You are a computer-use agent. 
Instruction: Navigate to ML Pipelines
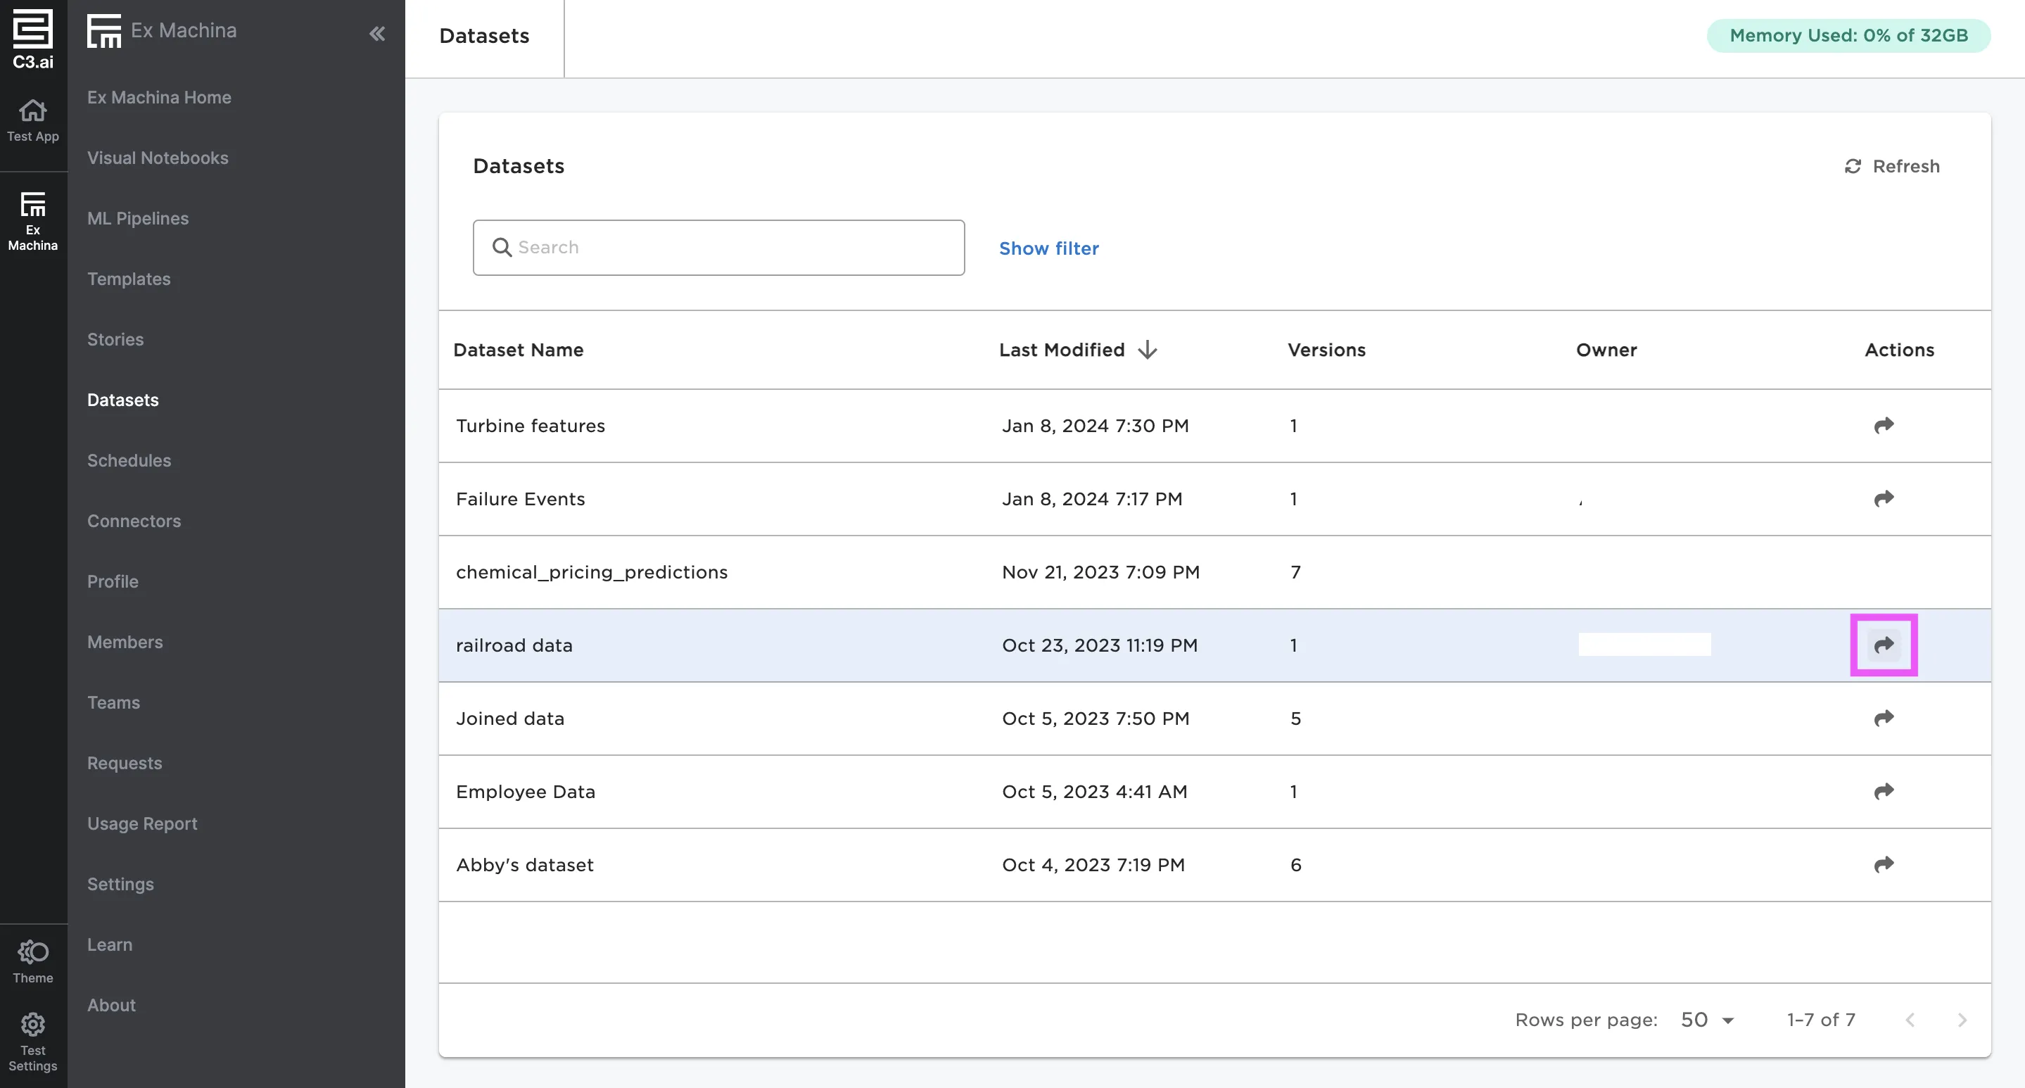138,219
